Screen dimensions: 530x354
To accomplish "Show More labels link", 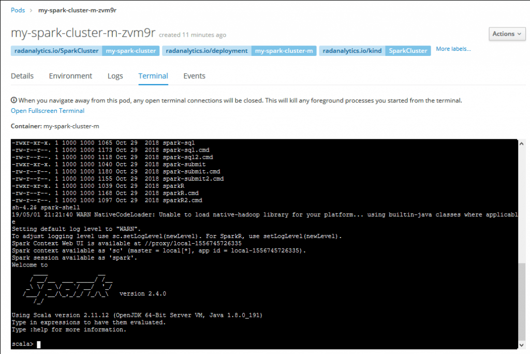I will click(x=453, y=49).
